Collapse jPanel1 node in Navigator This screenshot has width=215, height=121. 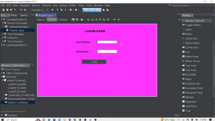point(3,80)
